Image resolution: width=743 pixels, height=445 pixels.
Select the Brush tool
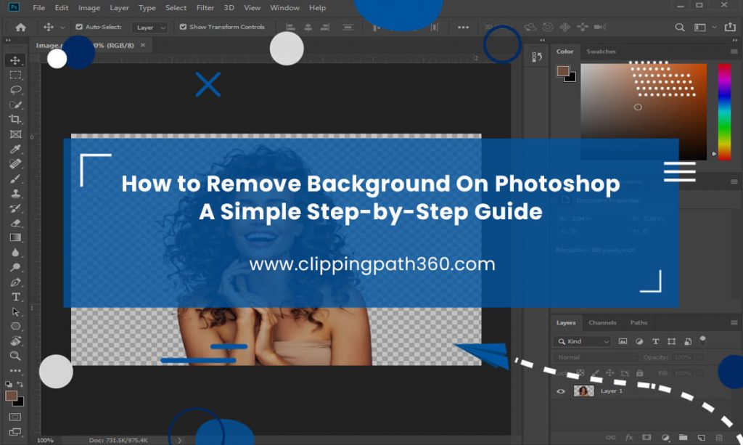click(x=15, y=179)
